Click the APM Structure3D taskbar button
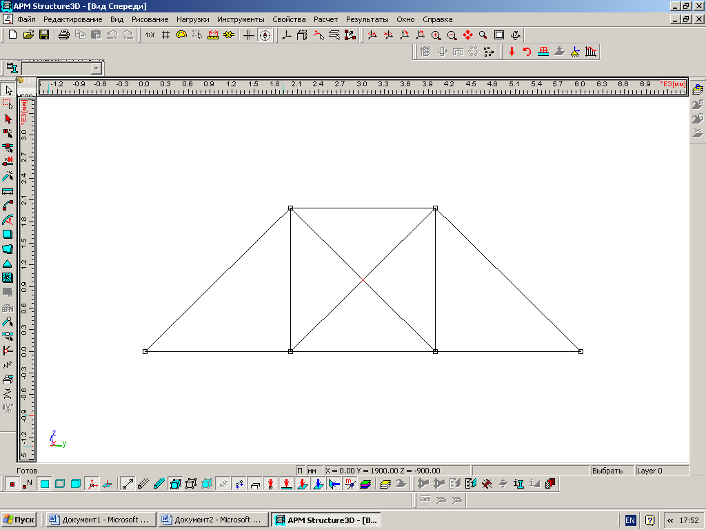Screen dimensions: 706x530 (x=326, y=520)
